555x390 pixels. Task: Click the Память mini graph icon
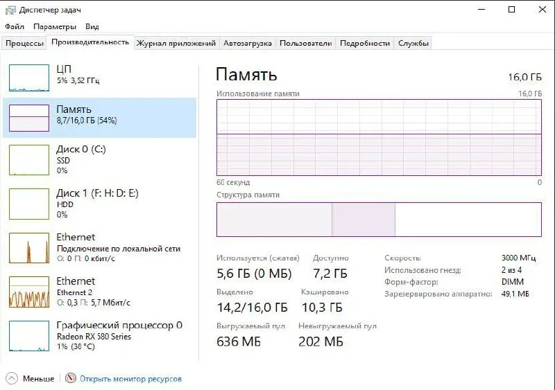[x=29, y=118]
